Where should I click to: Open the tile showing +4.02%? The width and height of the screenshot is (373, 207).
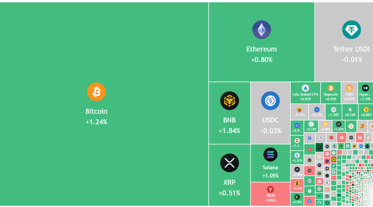tap(297, 200)
